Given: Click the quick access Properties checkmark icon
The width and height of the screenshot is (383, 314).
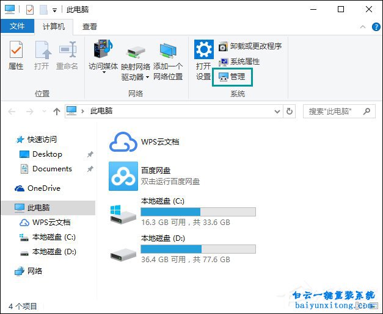Looking at the screenshot, I should [30, 10].
